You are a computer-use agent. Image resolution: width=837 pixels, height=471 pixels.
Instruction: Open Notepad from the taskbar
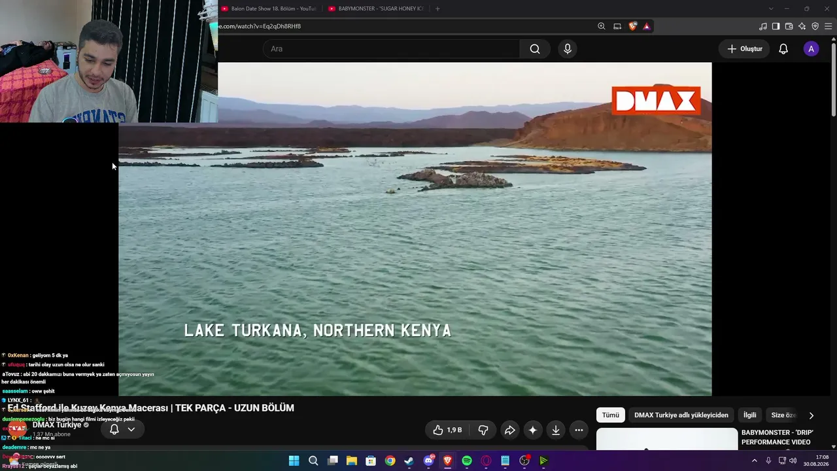(x=505, y=461)
